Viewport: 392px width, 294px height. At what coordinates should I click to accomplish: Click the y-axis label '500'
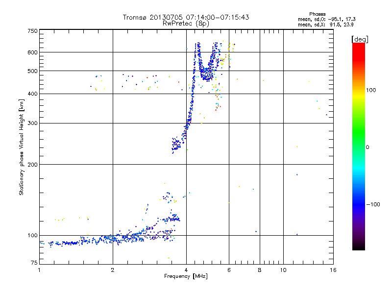(32, 71)
